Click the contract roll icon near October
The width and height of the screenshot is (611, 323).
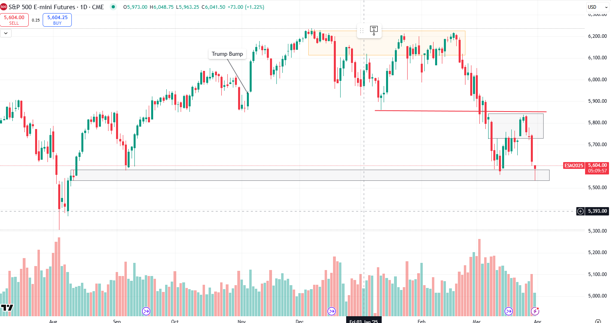click(146, 311)
